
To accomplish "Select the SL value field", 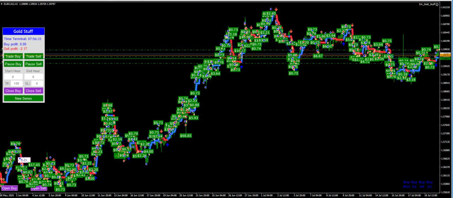I will tap(37, 83).
